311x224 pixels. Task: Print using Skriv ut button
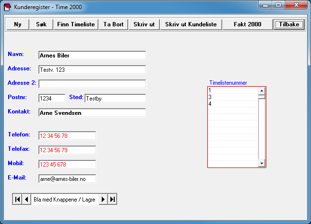coord(144,24)
